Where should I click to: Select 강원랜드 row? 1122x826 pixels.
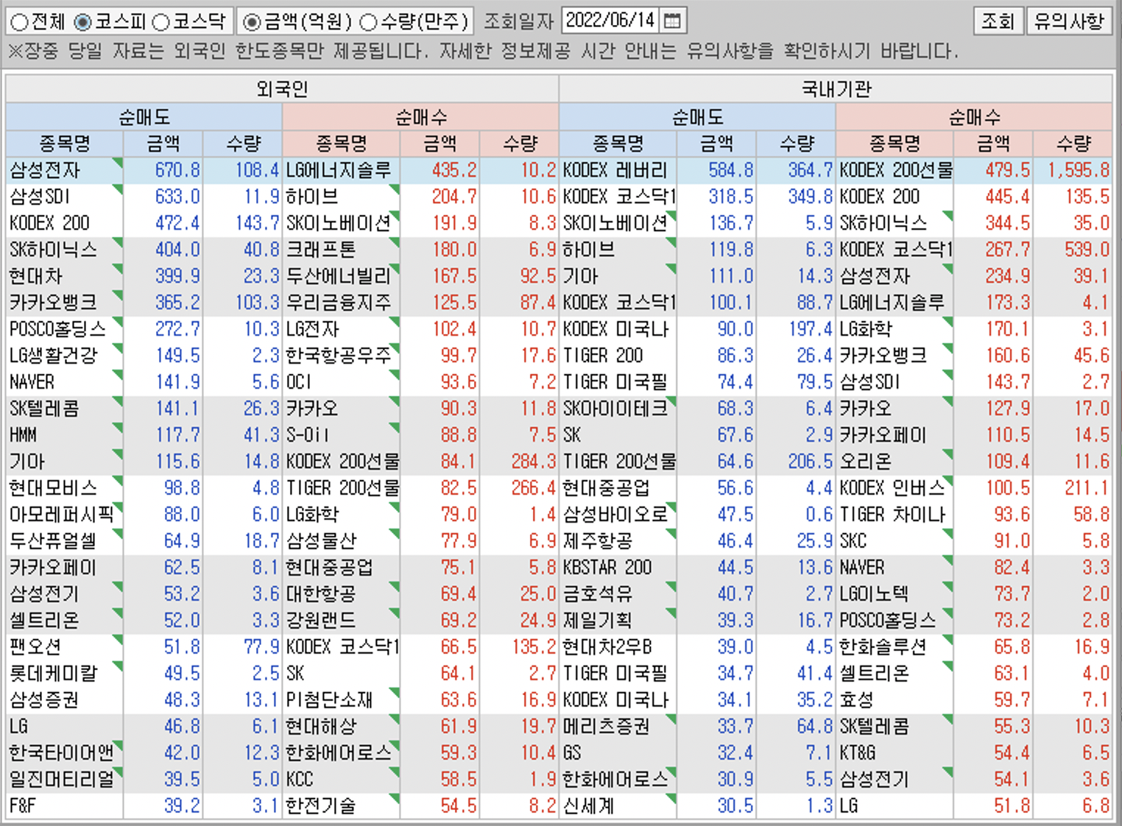pyautogui.click(x=341, y=621)
